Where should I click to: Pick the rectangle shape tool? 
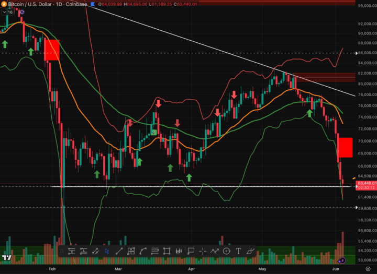[167, 251]
